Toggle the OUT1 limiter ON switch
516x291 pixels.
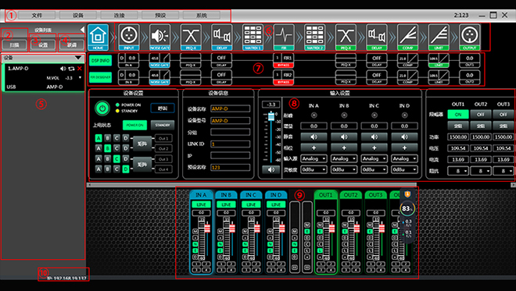click(x=457, y=115)
